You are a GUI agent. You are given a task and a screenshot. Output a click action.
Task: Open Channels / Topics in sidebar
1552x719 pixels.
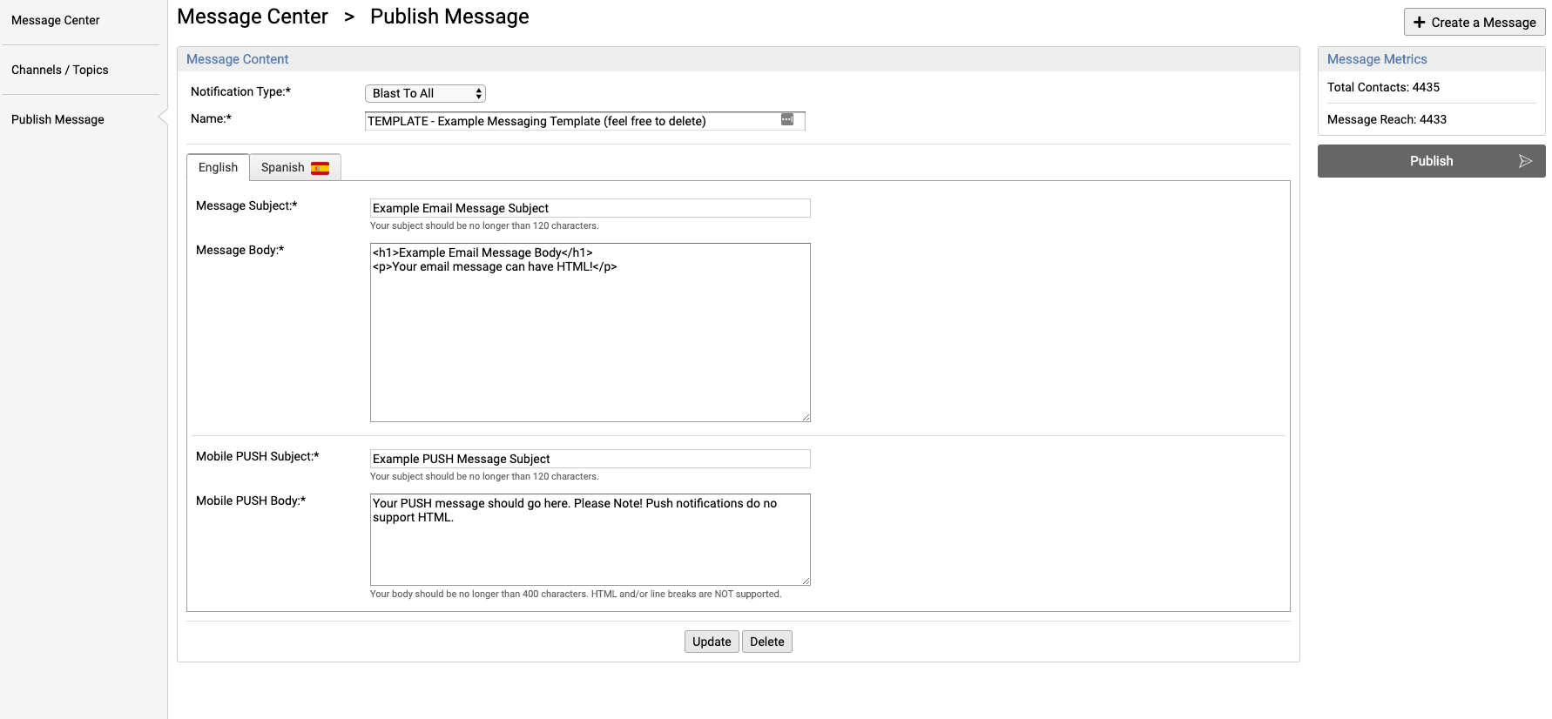point(60,70)
